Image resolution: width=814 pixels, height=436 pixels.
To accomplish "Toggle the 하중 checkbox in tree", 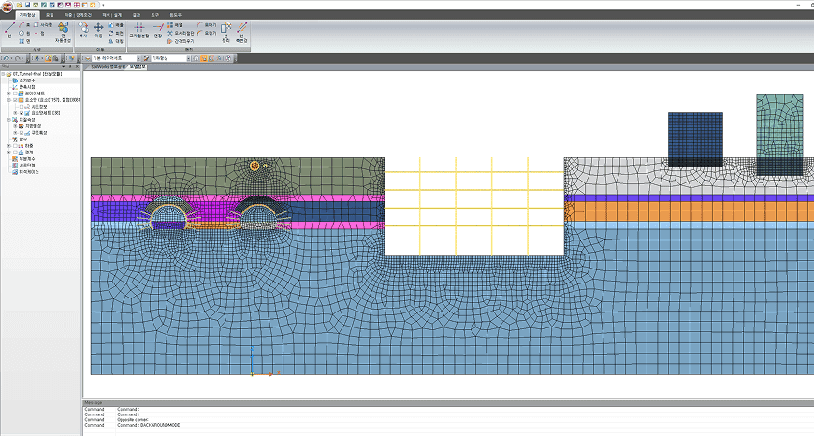I will (x=15, y=146).
